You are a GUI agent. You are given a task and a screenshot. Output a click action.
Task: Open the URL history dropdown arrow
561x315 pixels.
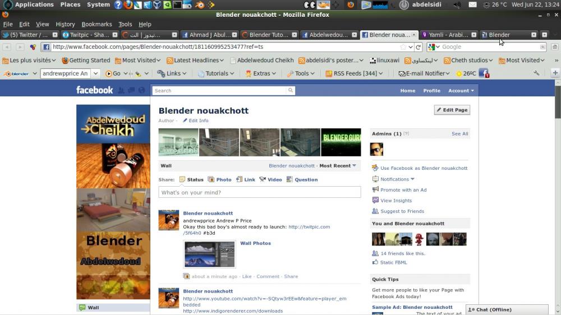411,47
